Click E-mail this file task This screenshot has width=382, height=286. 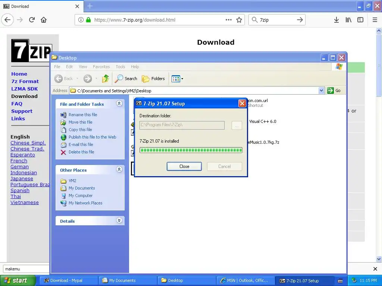81,144
